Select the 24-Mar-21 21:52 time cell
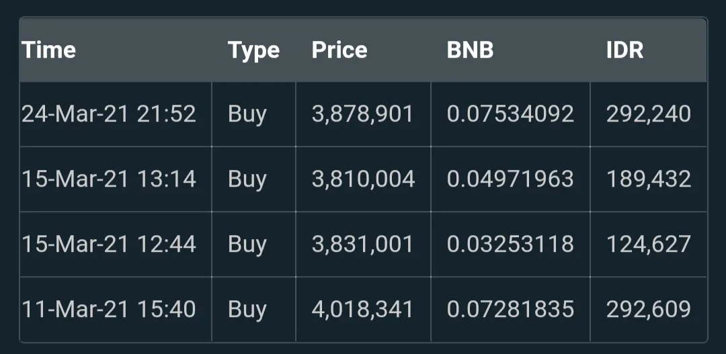The height and width of the screenshot is (354, 726). point(109,114)
